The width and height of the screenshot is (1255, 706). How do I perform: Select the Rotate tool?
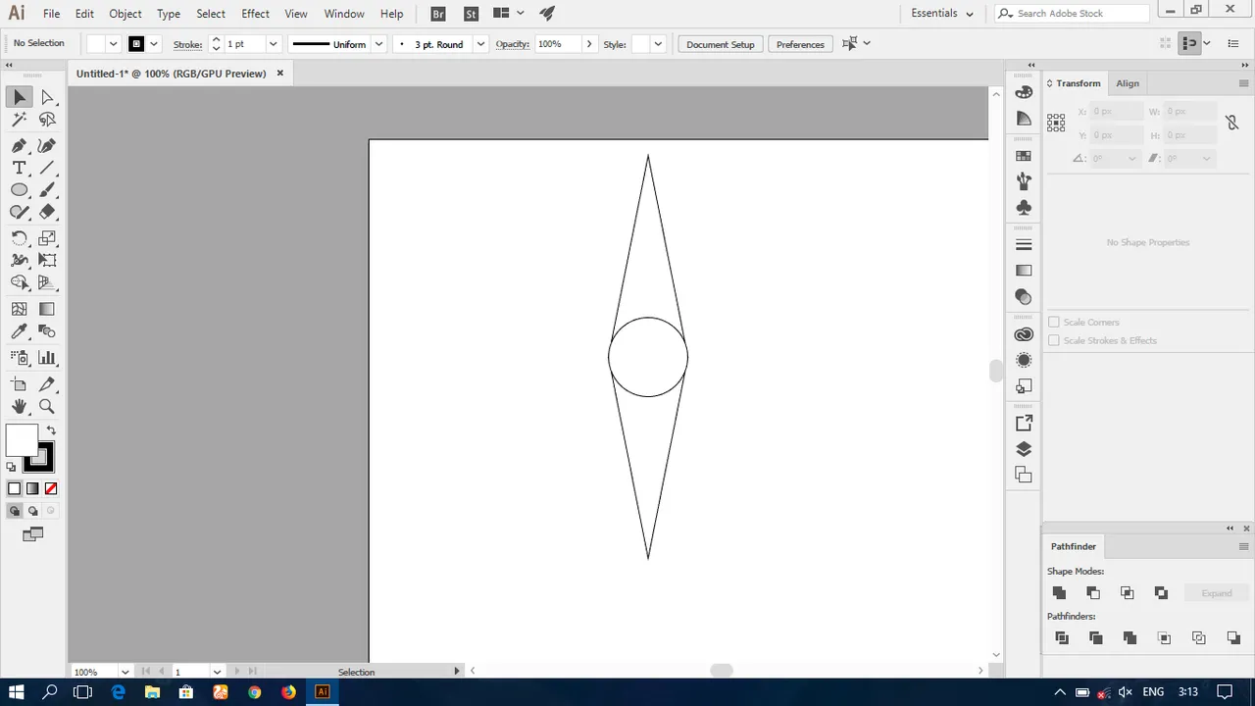coord(20,238)
